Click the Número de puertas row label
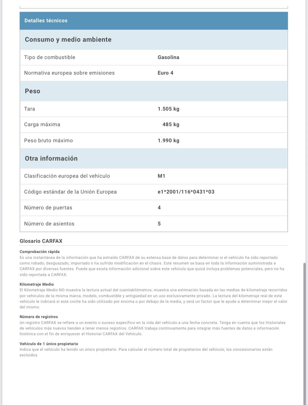This screenshot has height=405, width=308. click(x=48, y=208)
